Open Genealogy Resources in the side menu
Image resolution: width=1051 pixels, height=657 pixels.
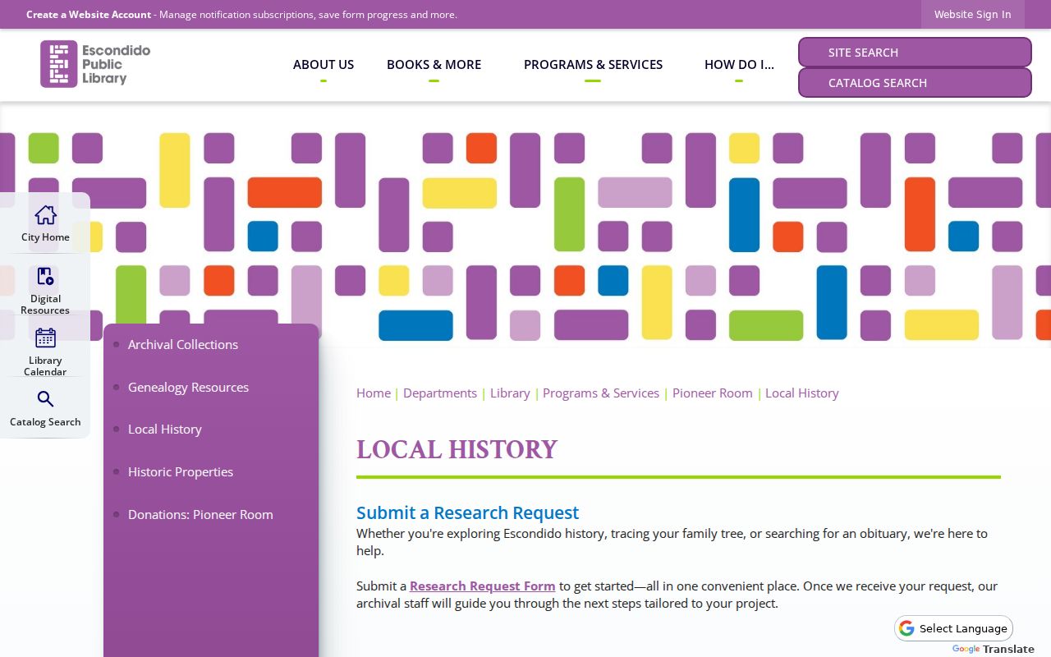coord(188,387)
